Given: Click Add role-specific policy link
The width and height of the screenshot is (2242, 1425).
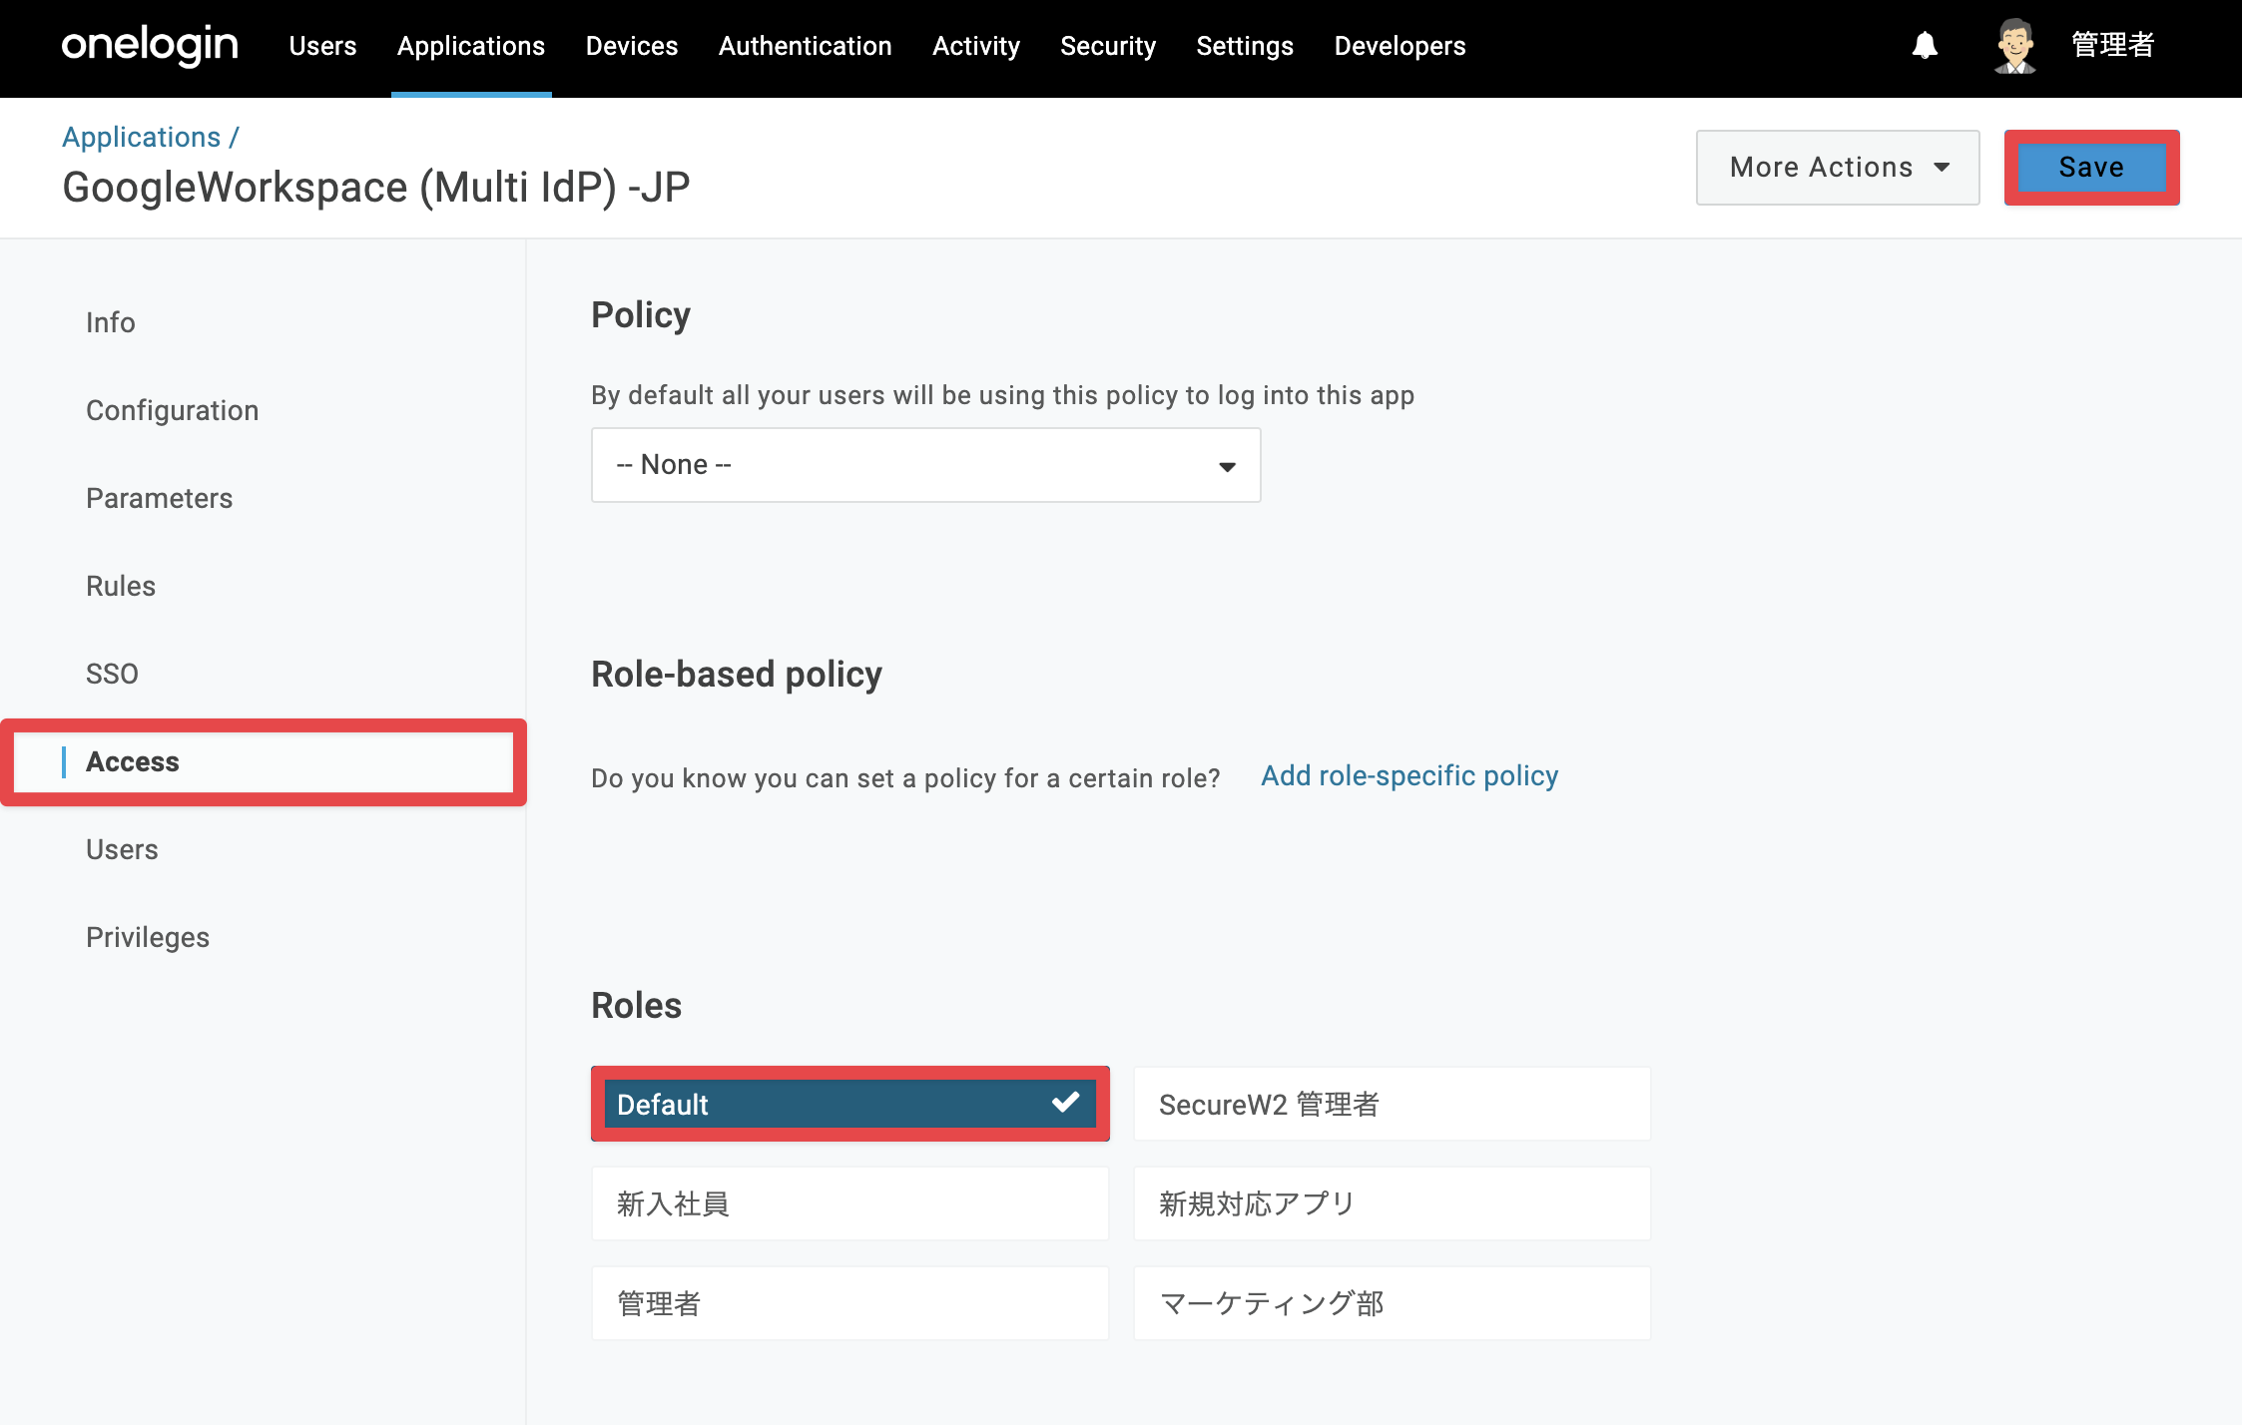Looking at the screenshot, I should click(1408, 775).
